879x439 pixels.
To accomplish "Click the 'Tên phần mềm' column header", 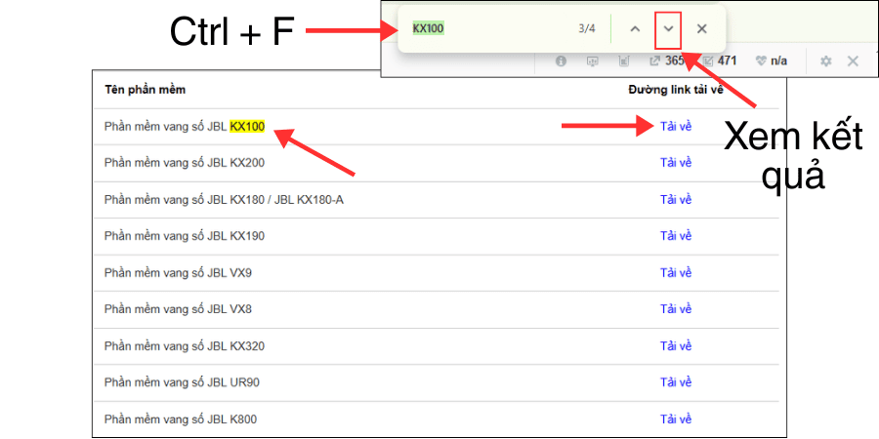I will (x=145, y=90).
